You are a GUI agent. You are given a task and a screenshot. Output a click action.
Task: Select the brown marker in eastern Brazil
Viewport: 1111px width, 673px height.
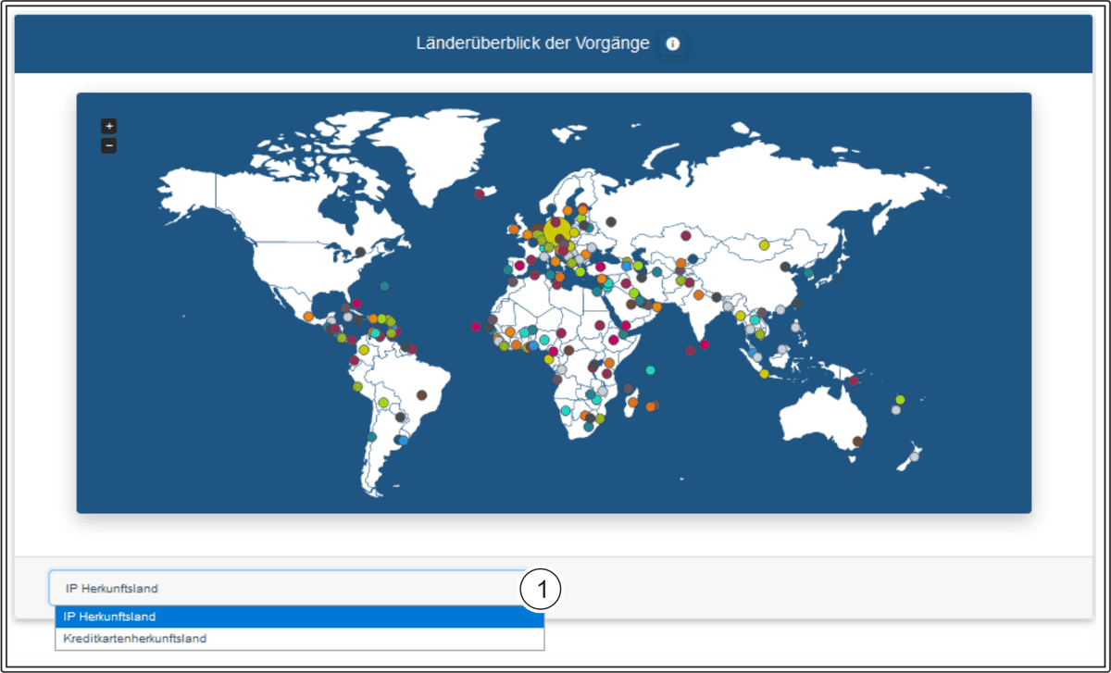[x=423, y=395]
